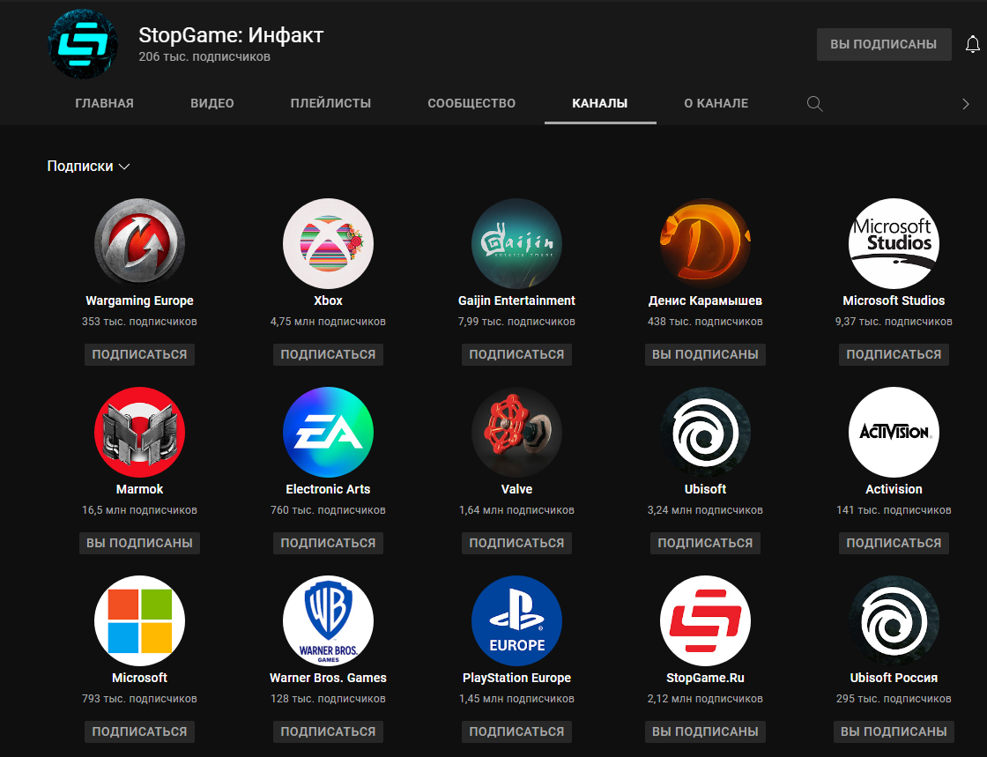Click the Gaijin Entertainment name link
This screenshot has height=757, width=987.
click(516, 301)
